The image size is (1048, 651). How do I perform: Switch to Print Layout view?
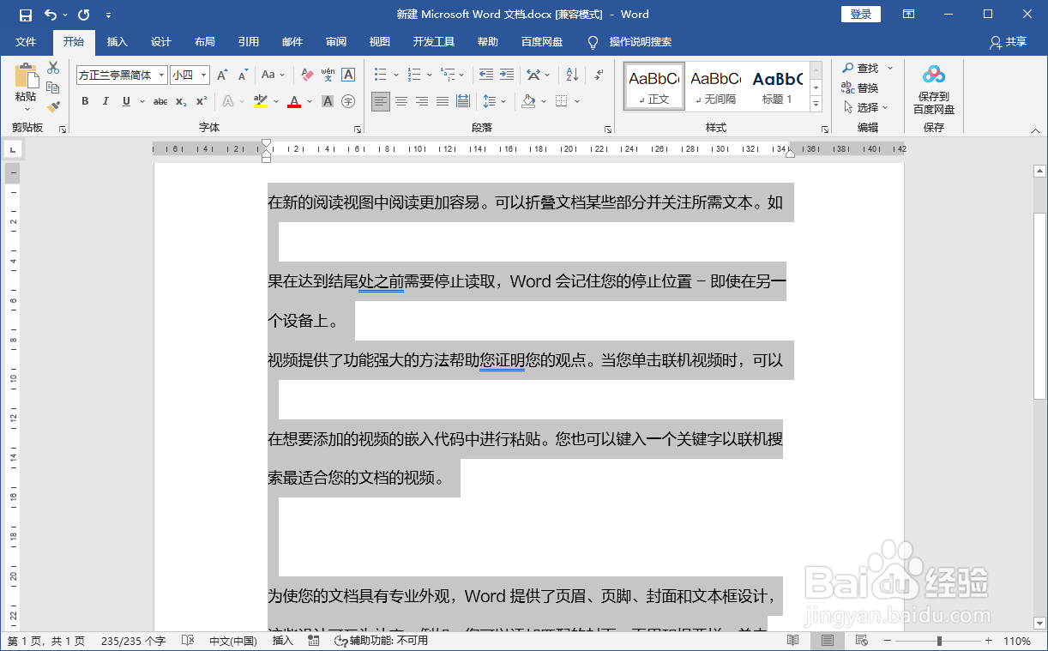[828, 641]
